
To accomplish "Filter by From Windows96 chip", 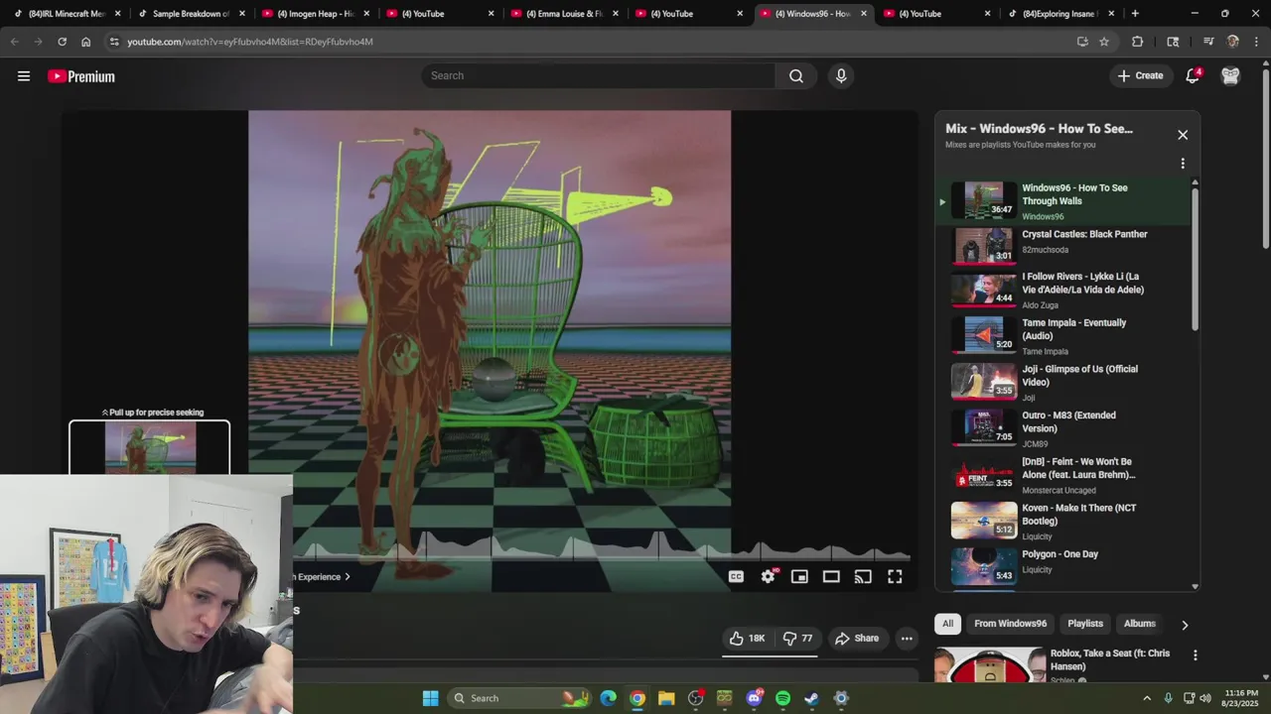I will (x=1010, y=624).
